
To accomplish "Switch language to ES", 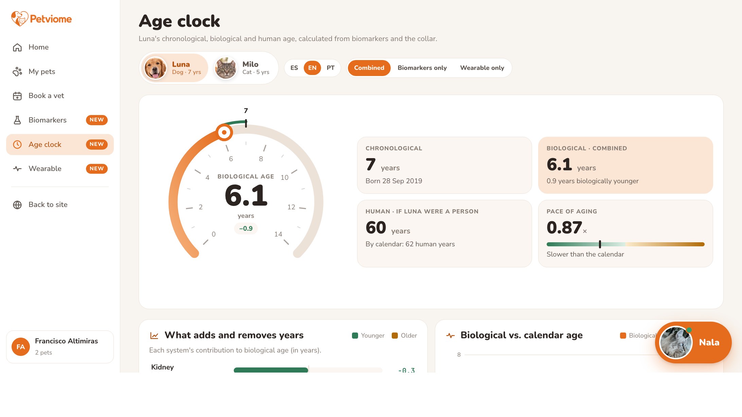I will tap(294, 68).
